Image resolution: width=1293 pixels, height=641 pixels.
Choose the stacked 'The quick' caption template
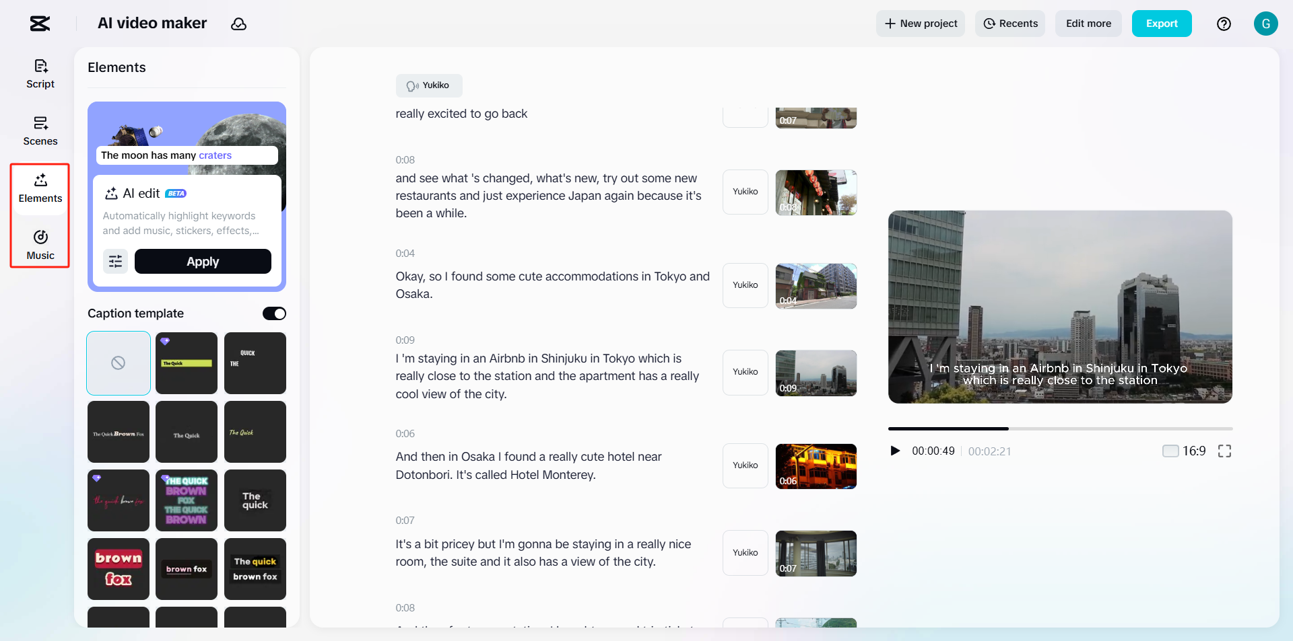click(255, 500)
